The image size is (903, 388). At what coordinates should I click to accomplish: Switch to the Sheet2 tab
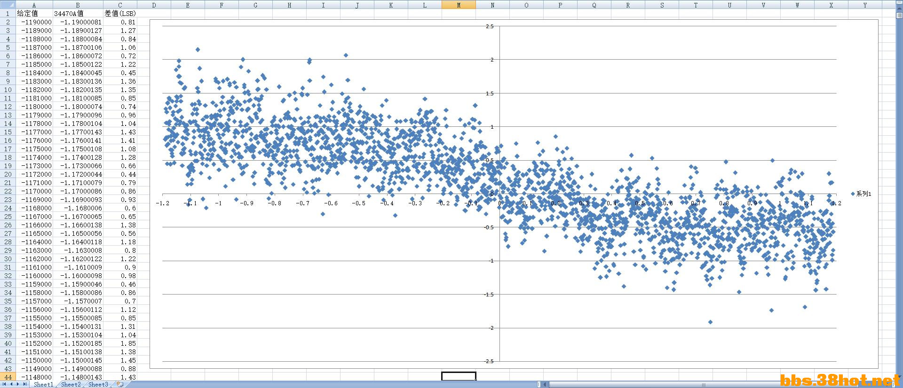[x=71, y=384]
